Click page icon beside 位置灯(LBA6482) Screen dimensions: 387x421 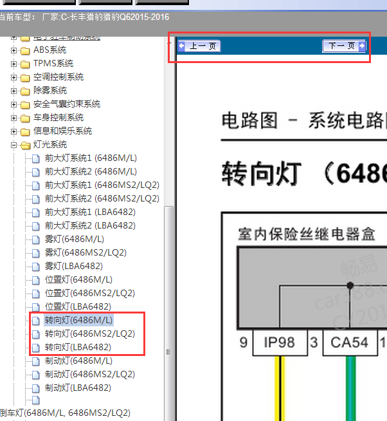(35, 308)
